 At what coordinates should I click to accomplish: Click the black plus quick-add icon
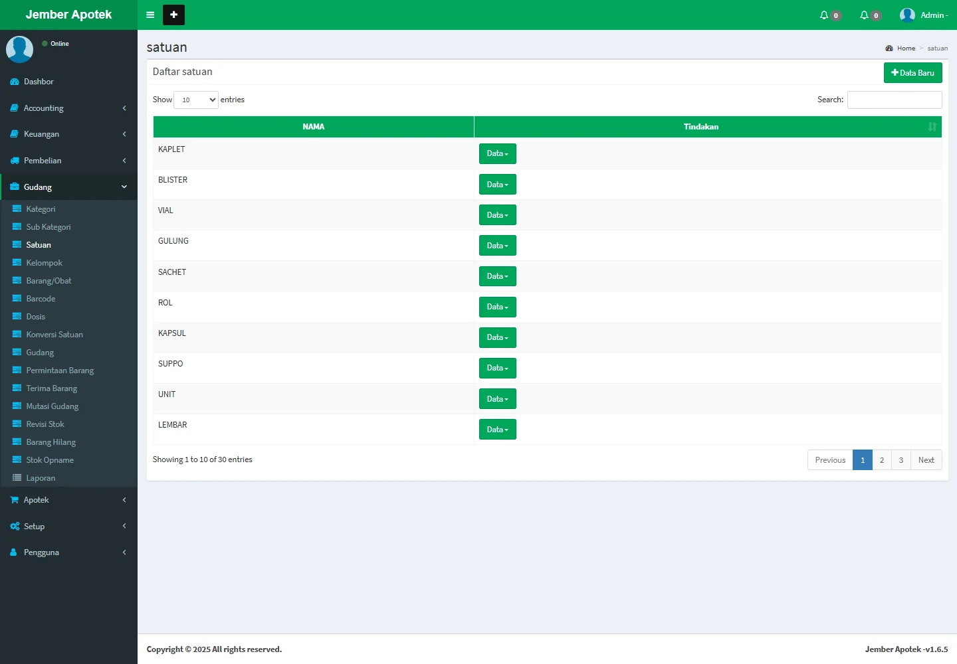173,15
